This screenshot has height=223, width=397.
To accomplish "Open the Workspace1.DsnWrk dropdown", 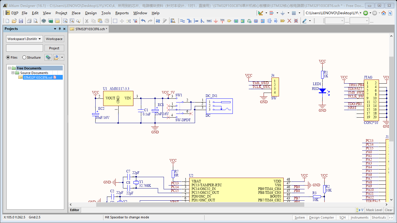I will pos(40,39).
